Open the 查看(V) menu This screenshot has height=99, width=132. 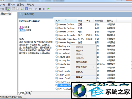pos(21,4)
